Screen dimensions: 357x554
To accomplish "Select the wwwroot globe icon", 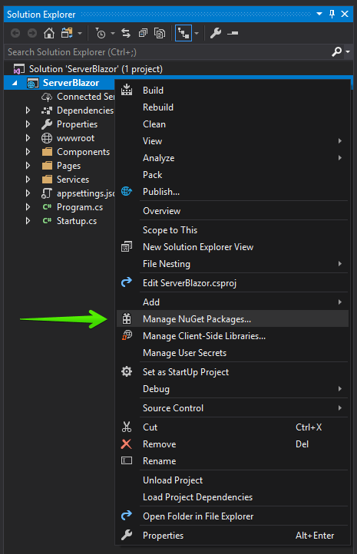I will pyautogui.click(x=47, y=138).
